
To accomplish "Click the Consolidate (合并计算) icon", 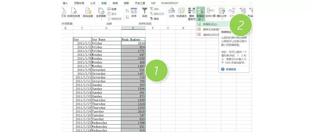I will tap(210, 13).
